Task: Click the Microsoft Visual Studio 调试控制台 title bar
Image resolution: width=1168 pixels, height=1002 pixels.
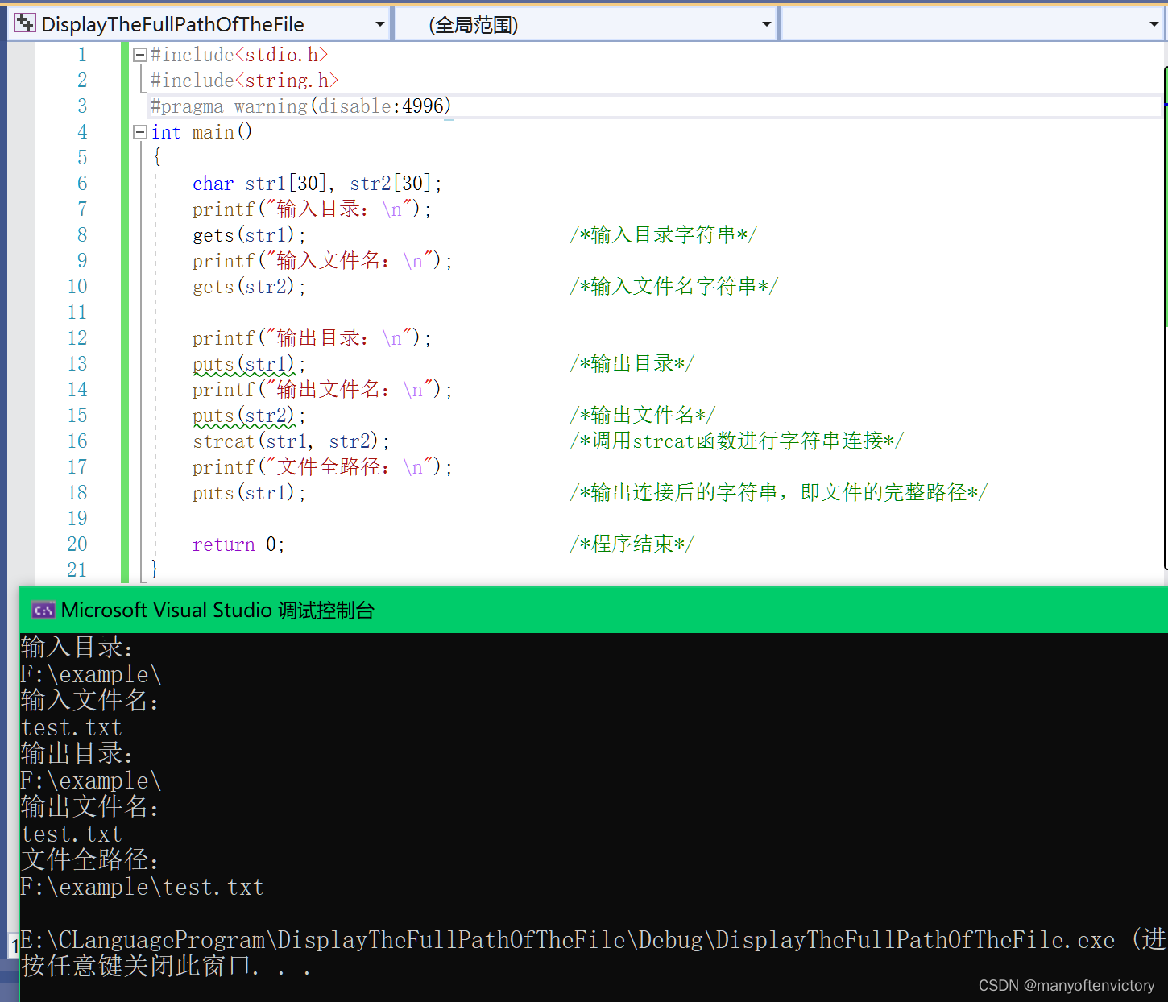Action: [x=593, y=610]
